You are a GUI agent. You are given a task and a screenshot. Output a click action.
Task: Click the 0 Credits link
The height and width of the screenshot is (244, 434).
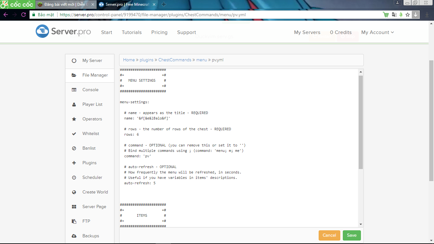point(341,32)
